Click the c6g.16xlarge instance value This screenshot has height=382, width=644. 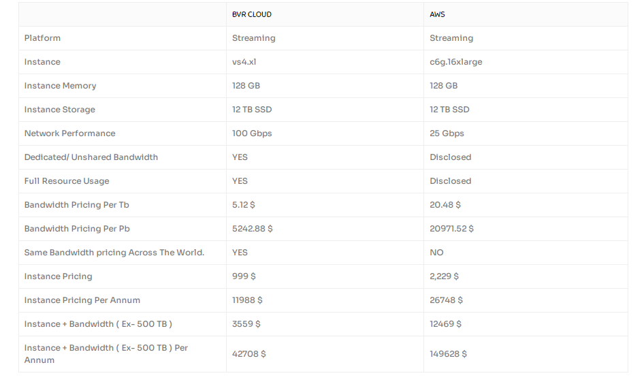(455, 62)
